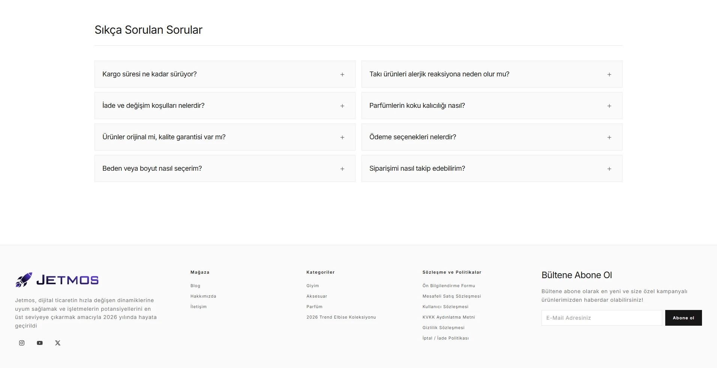Expand 'Parfümlerin koku kalıcılığı nasıl?' question text
Image resolution: width=717 pixels, height=368 pixels.
click(x=417, y=106)
